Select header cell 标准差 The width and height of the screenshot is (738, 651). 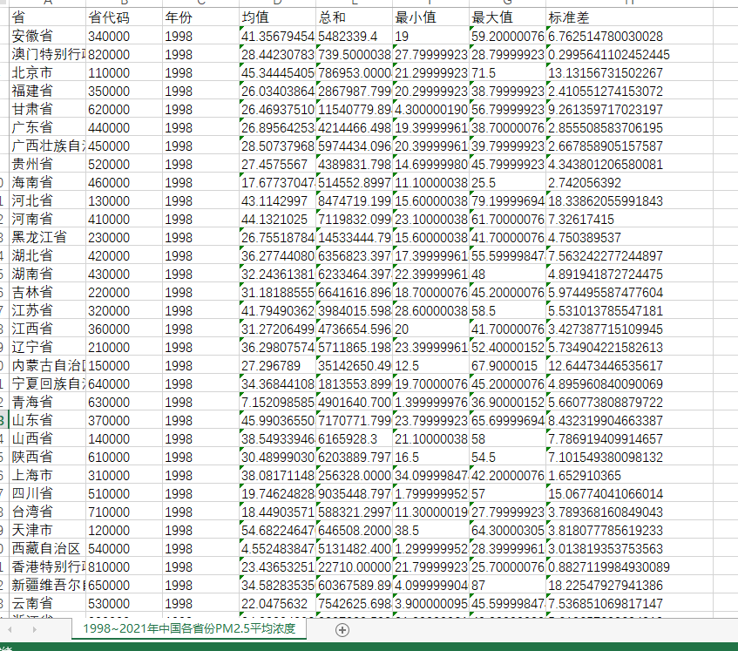[630, 17]
